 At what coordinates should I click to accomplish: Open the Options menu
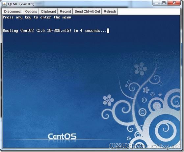(x=31, y=12)
